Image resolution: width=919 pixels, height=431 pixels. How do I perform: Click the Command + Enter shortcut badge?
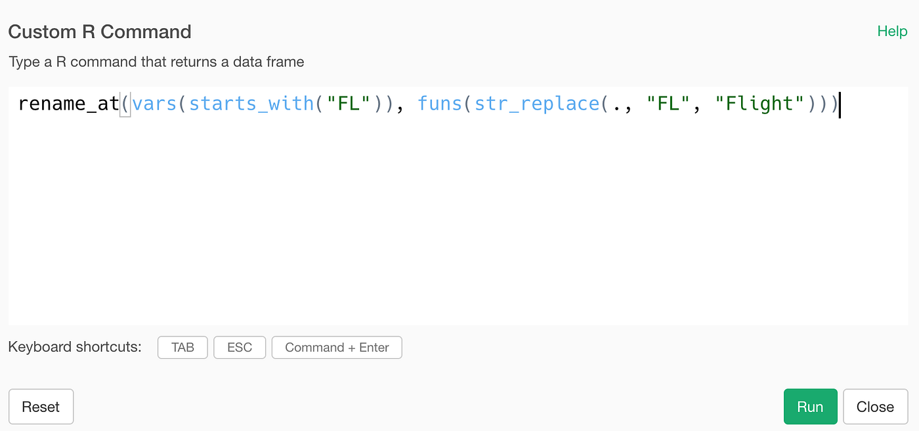click(x=337, y=347)
